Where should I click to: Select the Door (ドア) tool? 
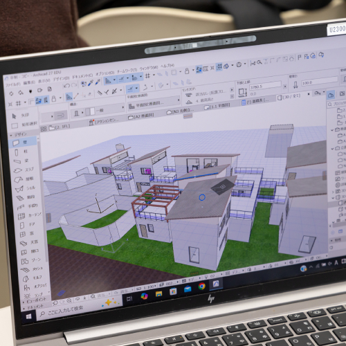(27, 224)
